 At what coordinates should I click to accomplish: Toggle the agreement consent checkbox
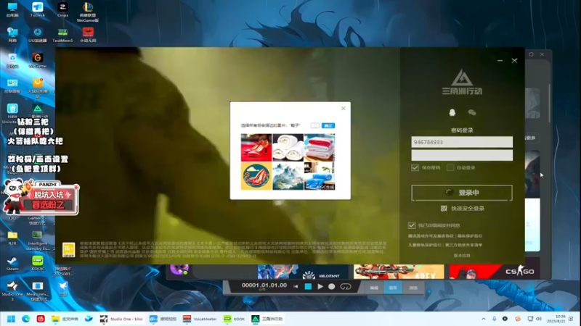pyautogui.click(x=412, y=225)
